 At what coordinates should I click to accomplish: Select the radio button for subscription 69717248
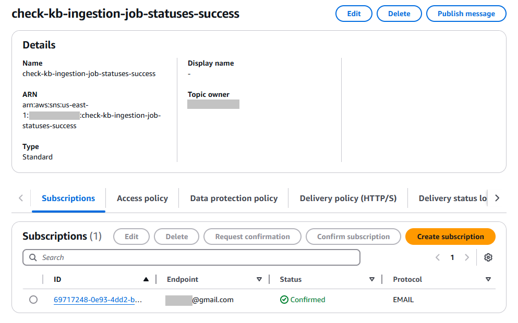(x=33, y=300)
